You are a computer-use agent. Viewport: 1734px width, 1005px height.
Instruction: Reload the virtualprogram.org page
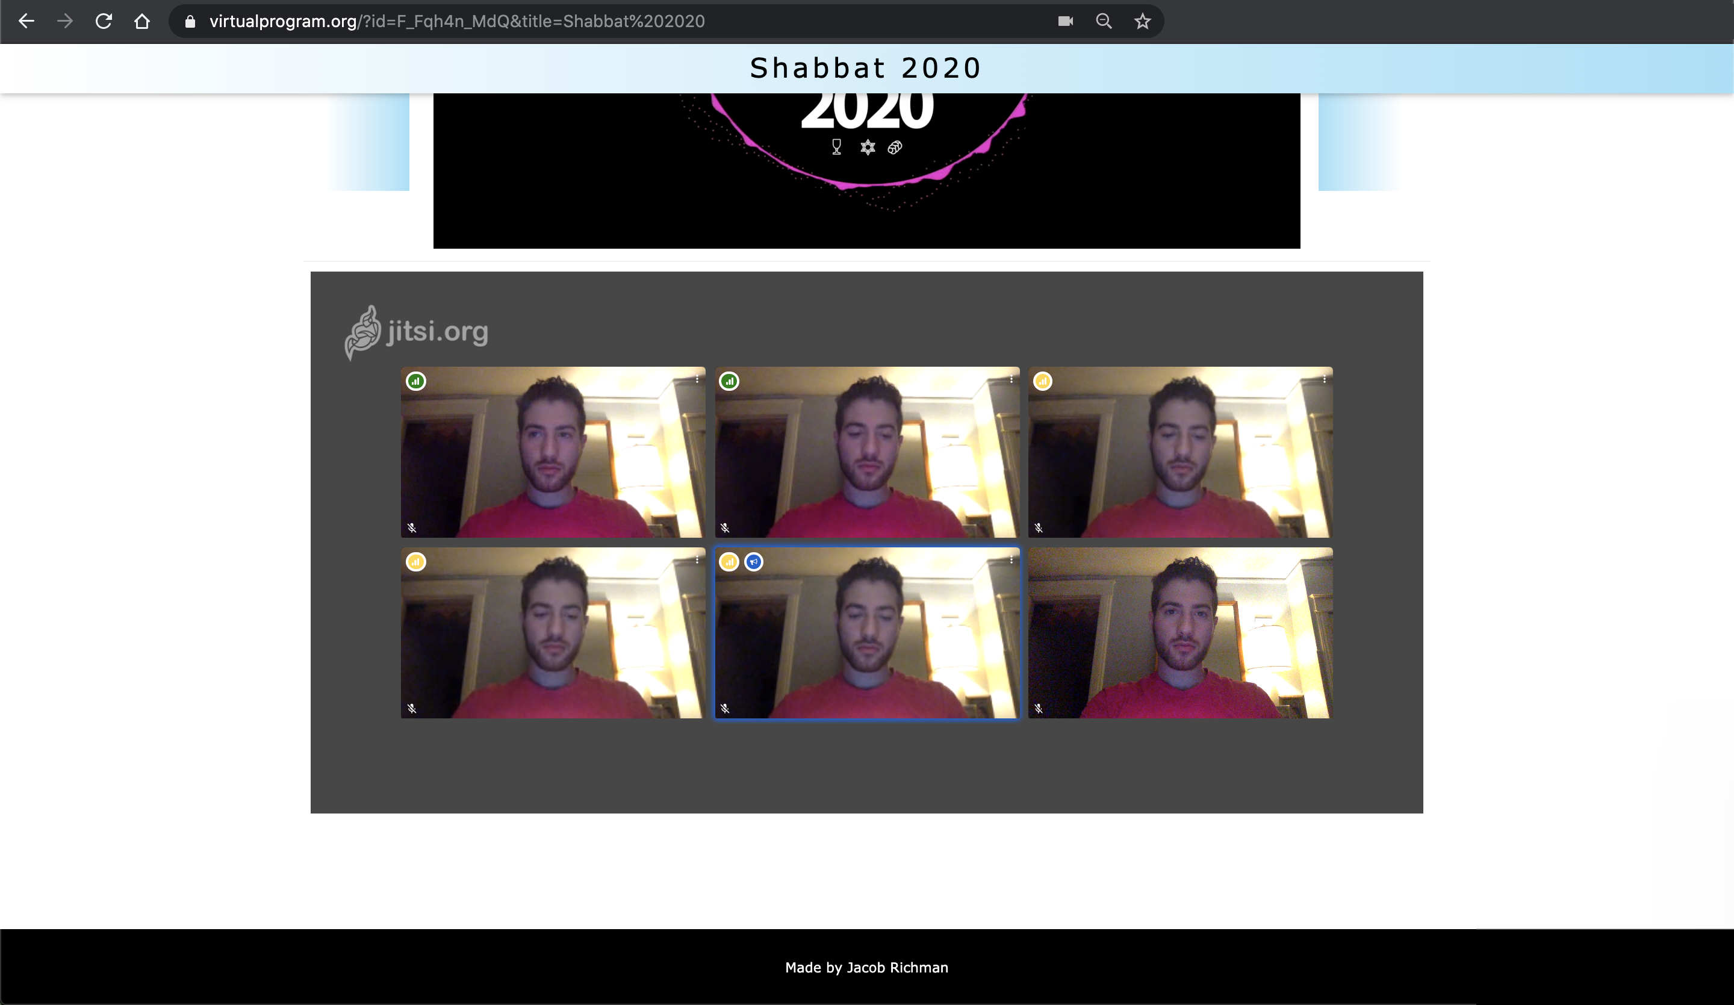(x=104, y=21)
